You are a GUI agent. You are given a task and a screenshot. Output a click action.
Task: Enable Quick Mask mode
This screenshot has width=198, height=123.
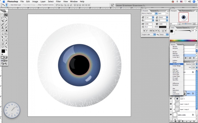click(x=6, y=57)
